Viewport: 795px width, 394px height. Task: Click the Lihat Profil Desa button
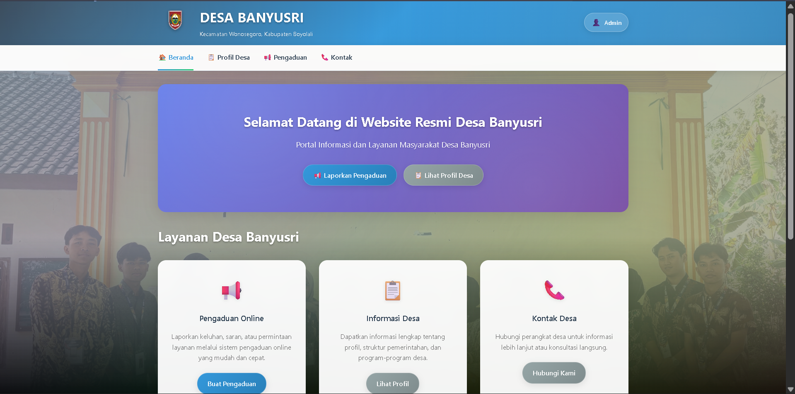click(443, 175)
